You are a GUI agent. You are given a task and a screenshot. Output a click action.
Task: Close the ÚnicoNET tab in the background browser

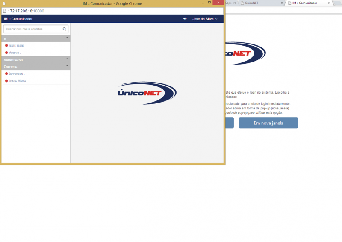pos(282,3)
